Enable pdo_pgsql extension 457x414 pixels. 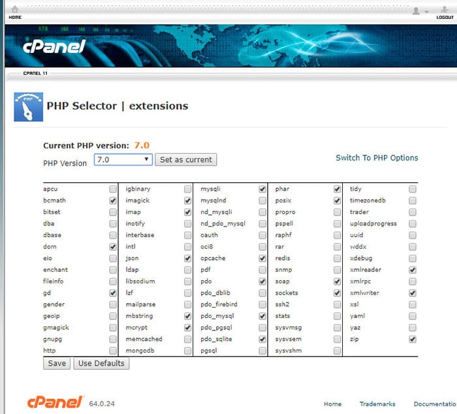pyautogui.click(x=262, y=328)
